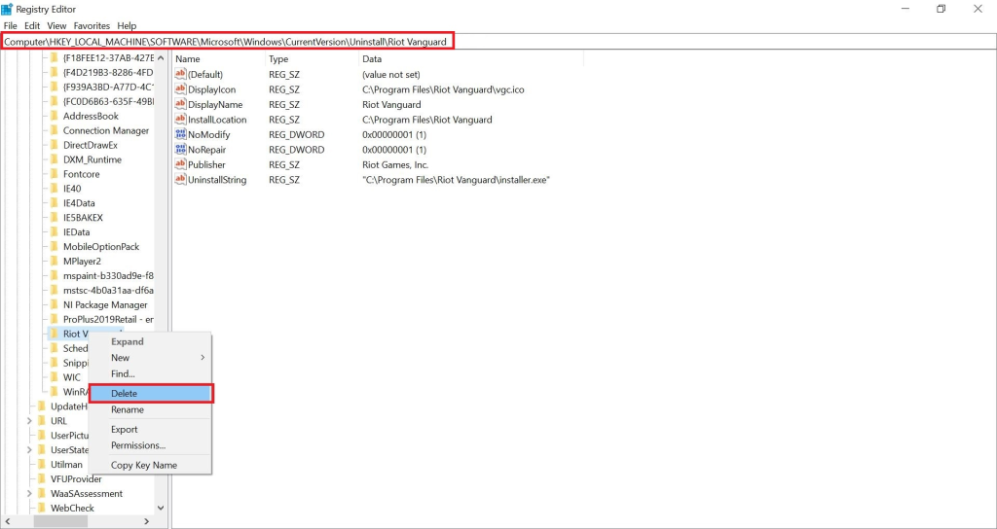Choose Find... in the context menu
Image resolution: width=997 pixels, height=529 pixels.
[150, 374]
